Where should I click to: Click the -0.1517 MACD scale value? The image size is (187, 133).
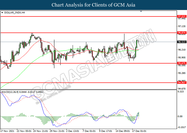coord(182,127)
